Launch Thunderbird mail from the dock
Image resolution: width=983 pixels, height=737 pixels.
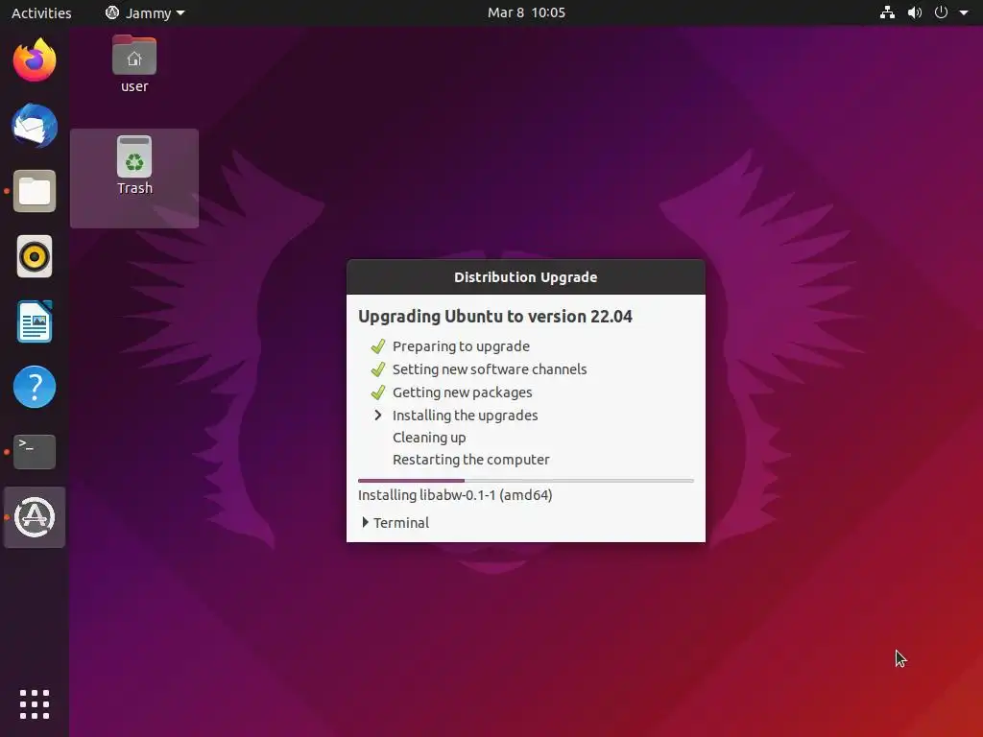pyautogui.click(x=35, y=126)
